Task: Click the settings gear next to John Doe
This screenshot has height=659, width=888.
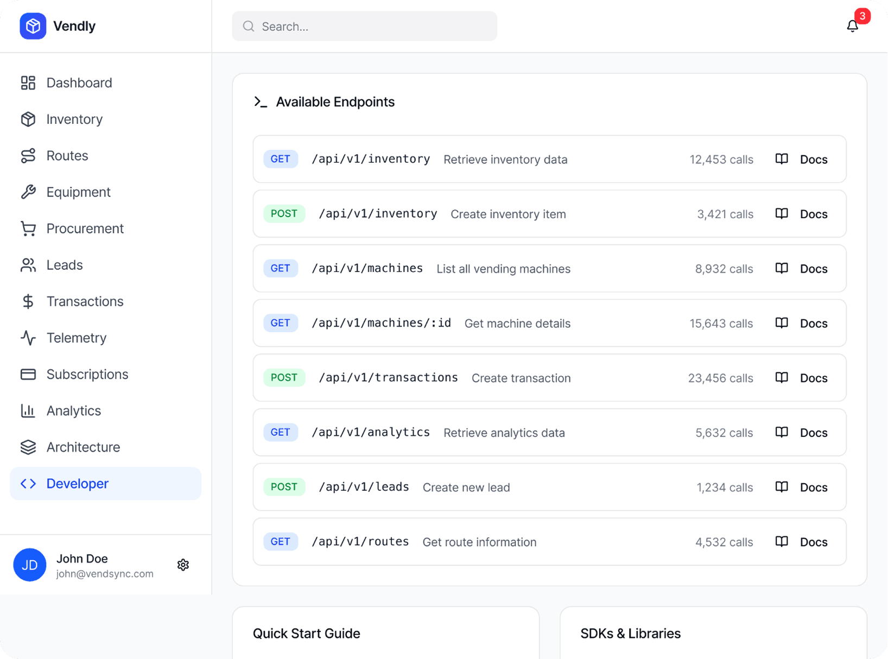Action: [183, 565]
